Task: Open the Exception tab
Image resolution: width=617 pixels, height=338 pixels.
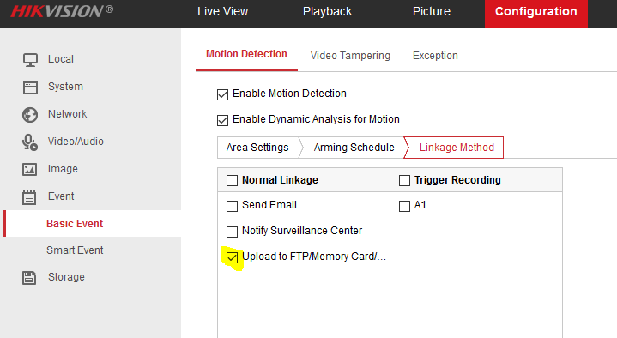Action: 435,56
